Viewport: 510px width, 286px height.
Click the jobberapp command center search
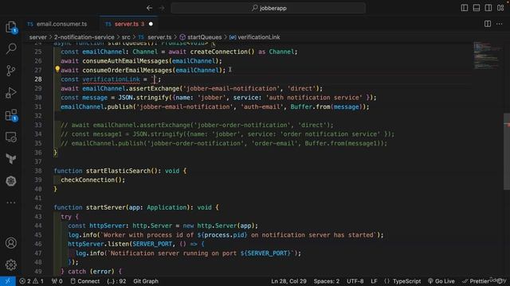click(x=269, y=8)
